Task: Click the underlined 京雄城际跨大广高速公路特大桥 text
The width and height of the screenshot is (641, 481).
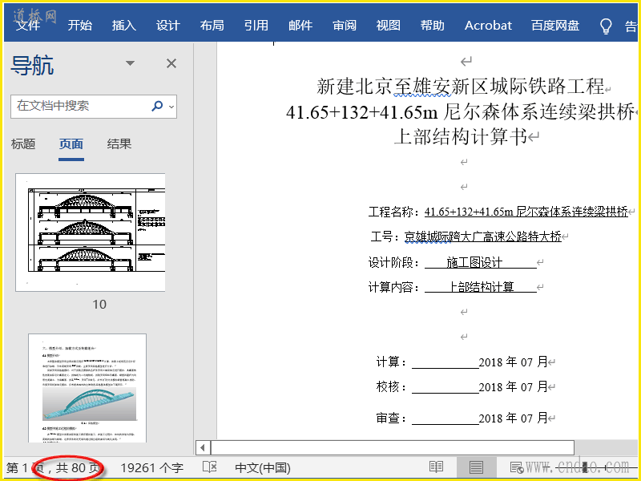Action: tap(483, 236)
